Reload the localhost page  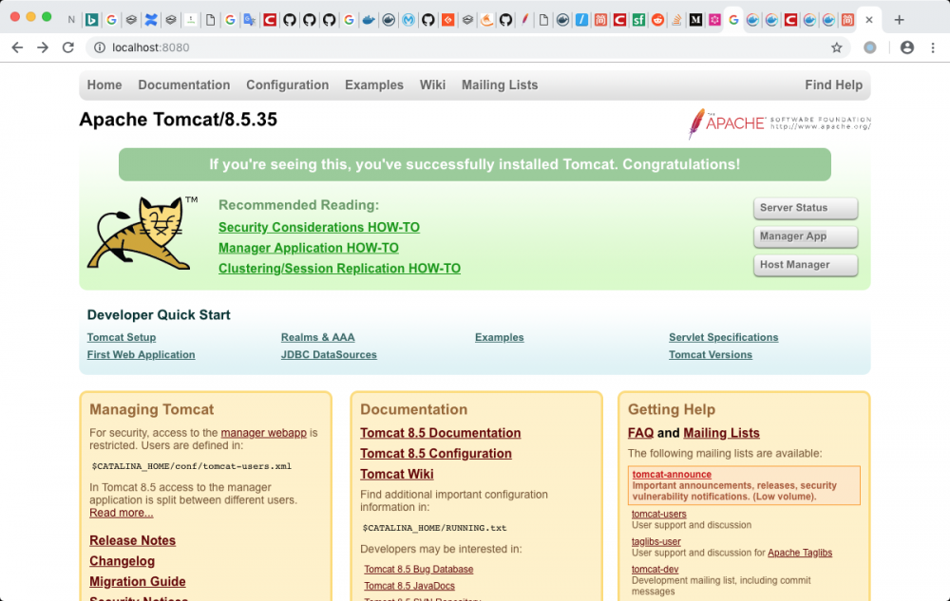(x=67, y=47)
